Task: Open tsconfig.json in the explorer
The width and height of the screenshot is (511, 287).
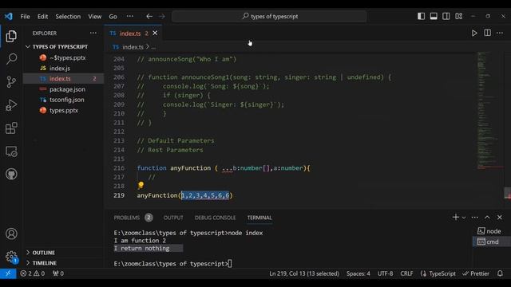Action: tap(64, 100)
